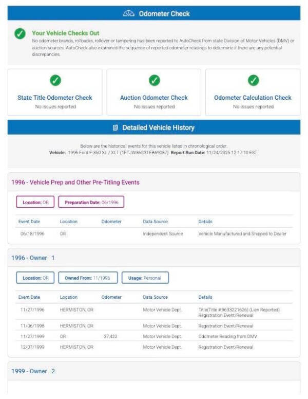Click the Vehicle Manufactured and Shipped to Dealer entry

coord(242,233)
